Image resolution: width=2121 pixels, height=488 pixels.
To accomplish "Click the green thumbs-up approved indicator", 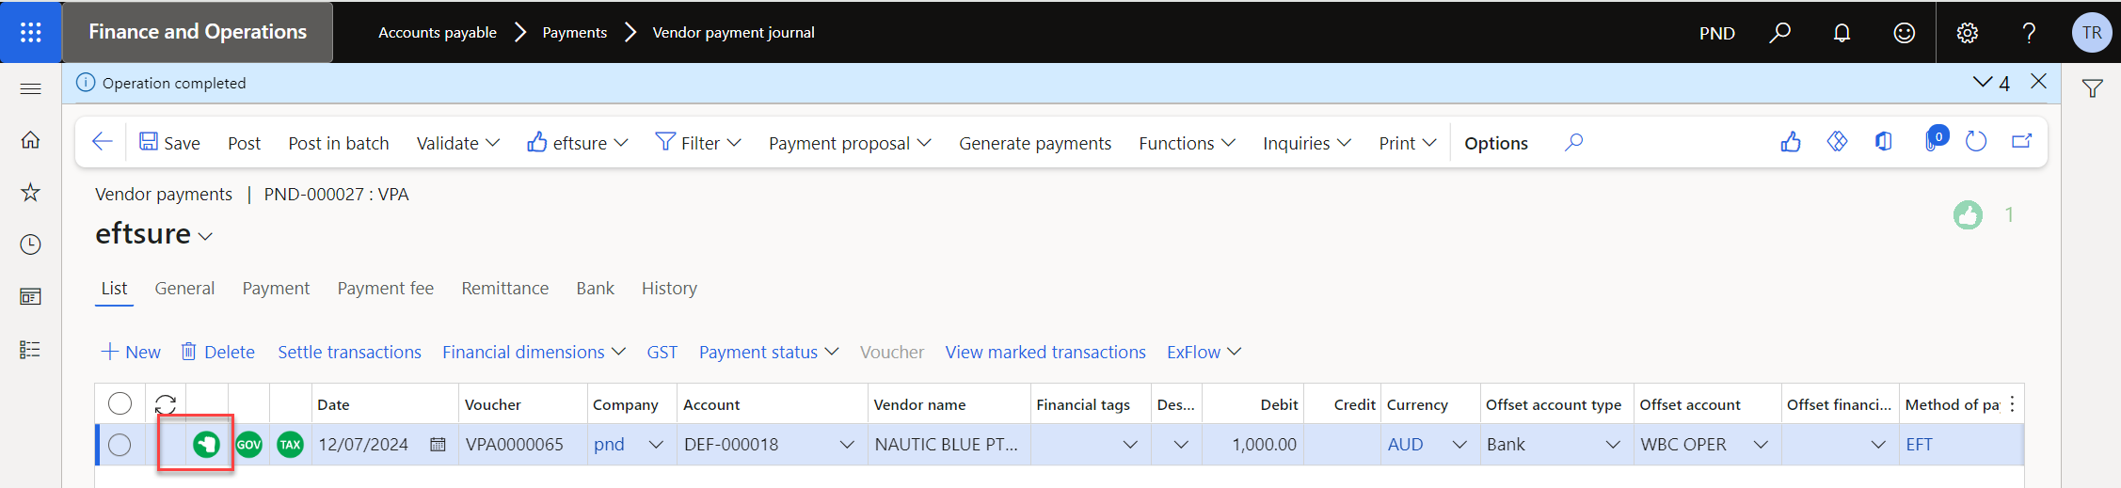I will (1967, 215).
